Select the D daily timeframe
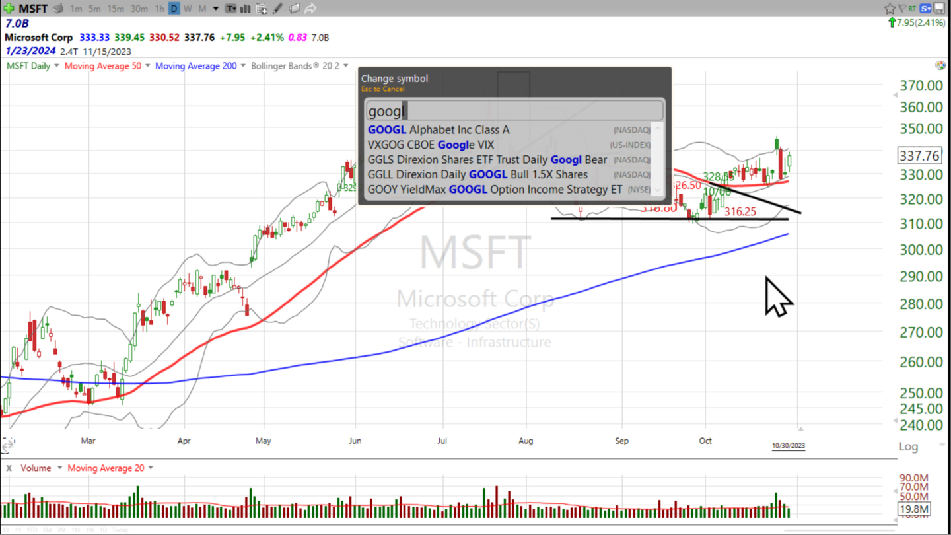The image size is (951, 535). (174, 9)
